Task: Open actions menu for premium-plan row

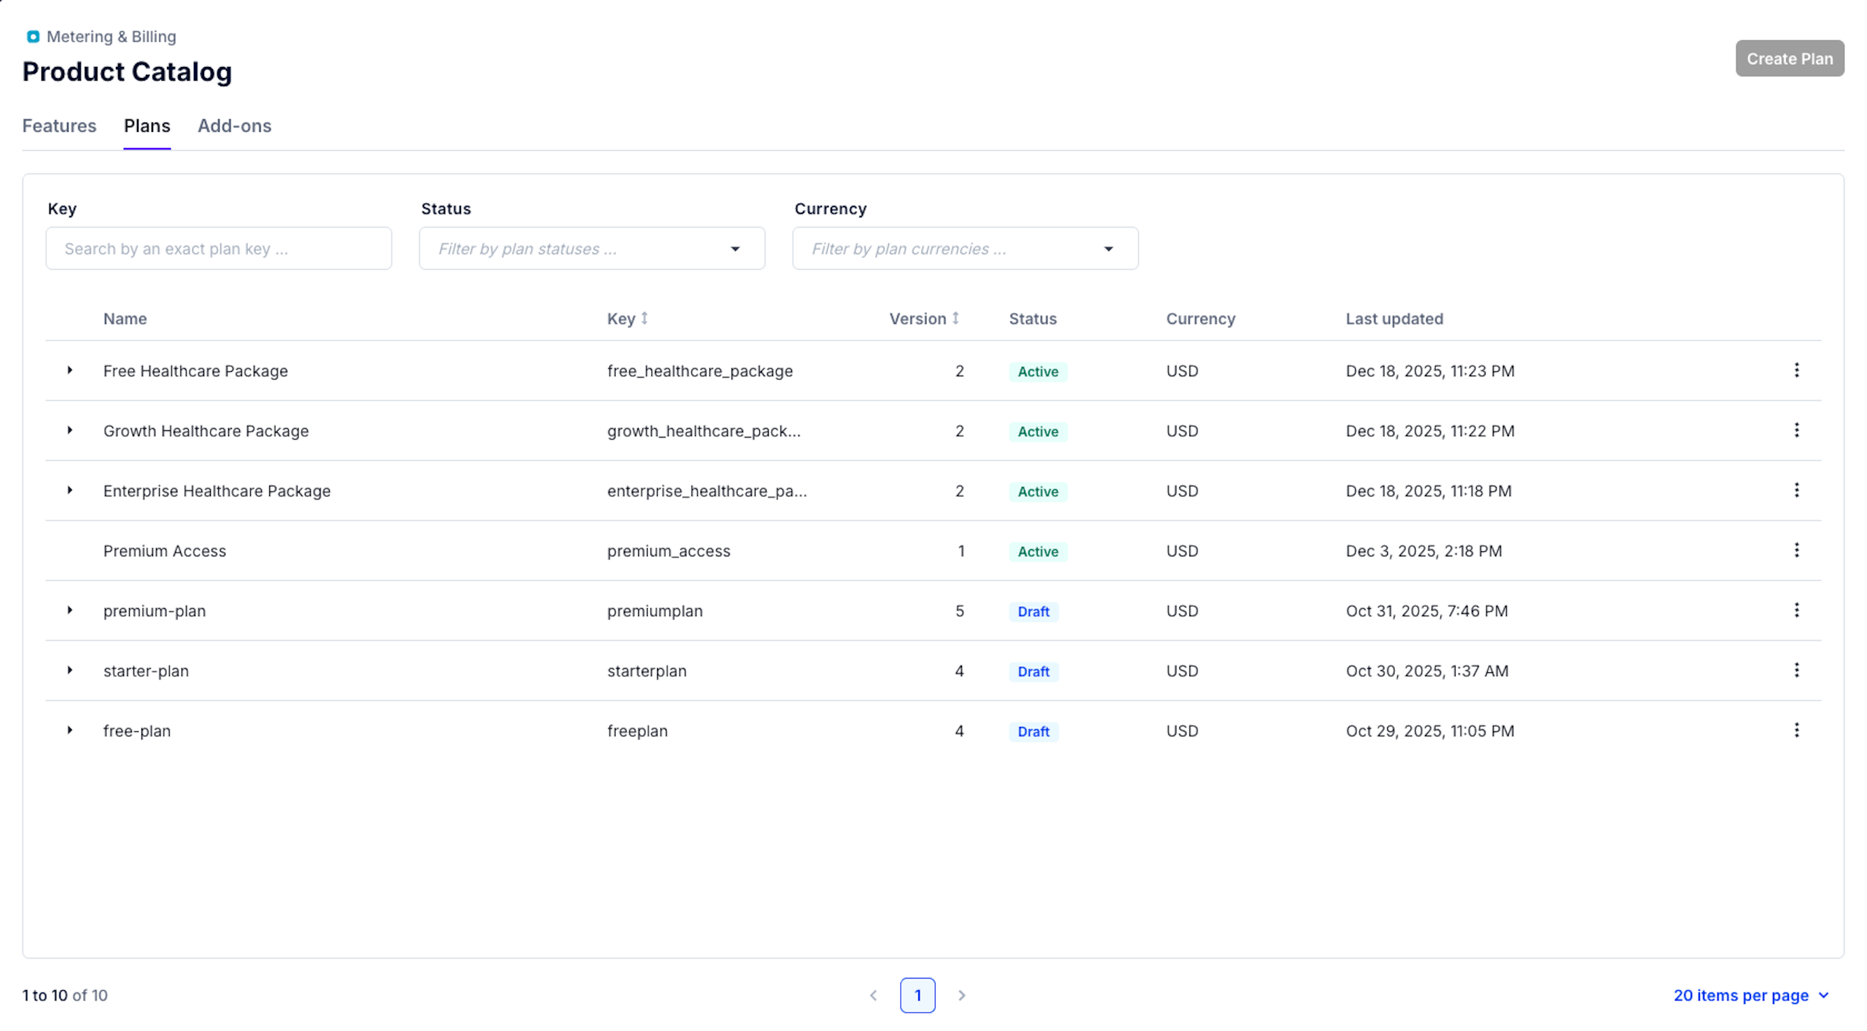Action: tap(1796, 610)
